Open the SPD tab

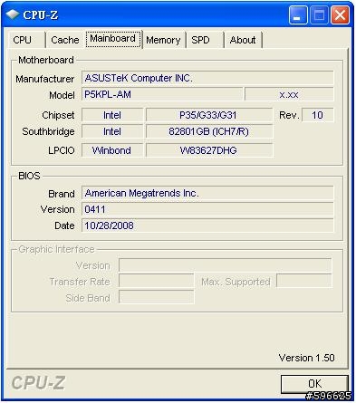coord(205,40)
